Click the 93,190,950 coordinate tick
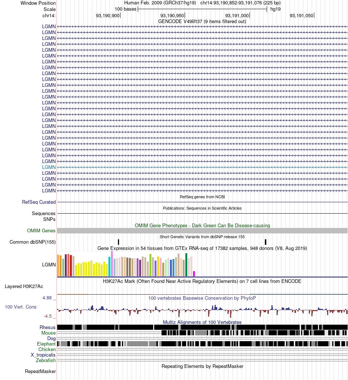348x380 pixels. [172, 15]
